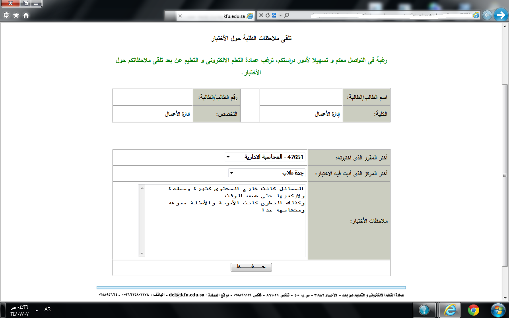Open Internet Explorer tools gear menu
Image resolution: width=509 pixels, height=318 pixels.
(x=6, y=16)
